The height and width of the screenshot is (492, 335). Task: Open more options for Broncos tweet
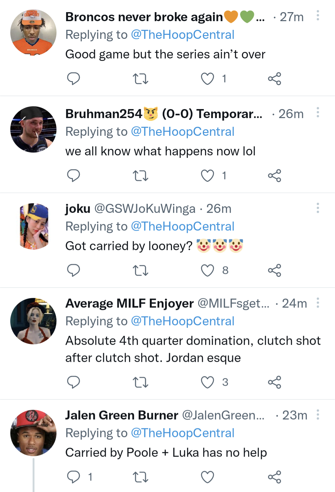click(318, 15)
